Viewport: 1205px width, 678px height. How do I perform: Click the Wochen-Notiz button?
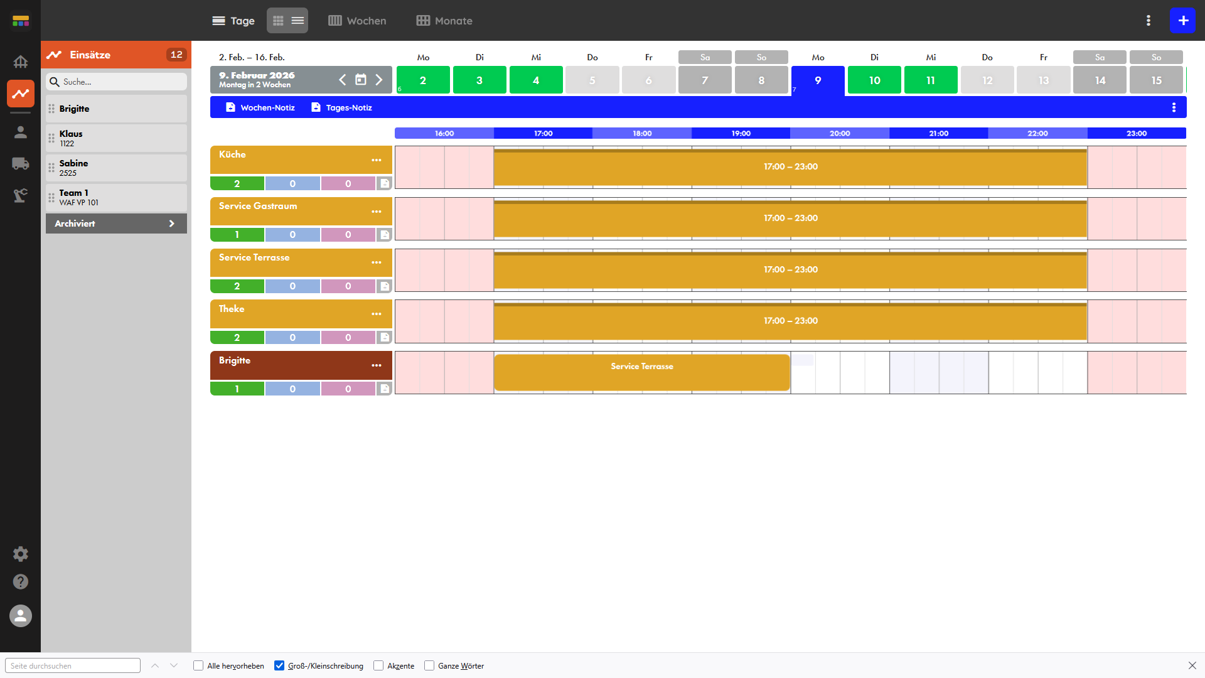260,107
